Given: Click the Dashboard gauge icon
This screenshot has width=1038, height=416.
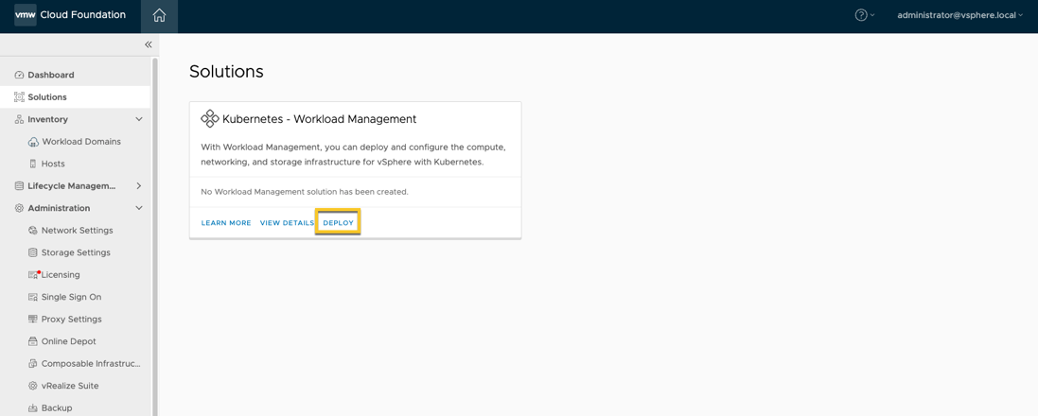Looking at the screenshot, I should click(19, 75).
